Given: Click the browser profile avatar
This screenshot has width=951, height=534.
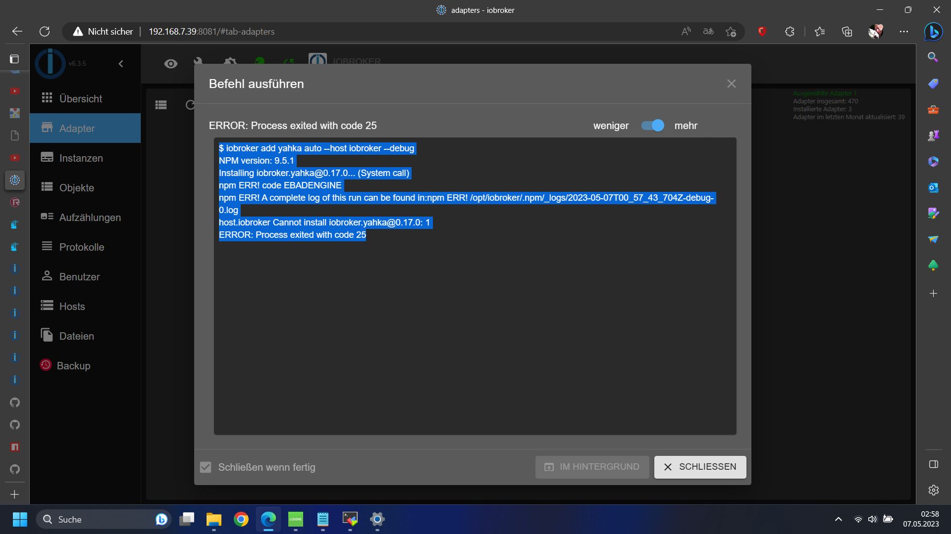Looking at the screenshot, I should pos(876,32).
